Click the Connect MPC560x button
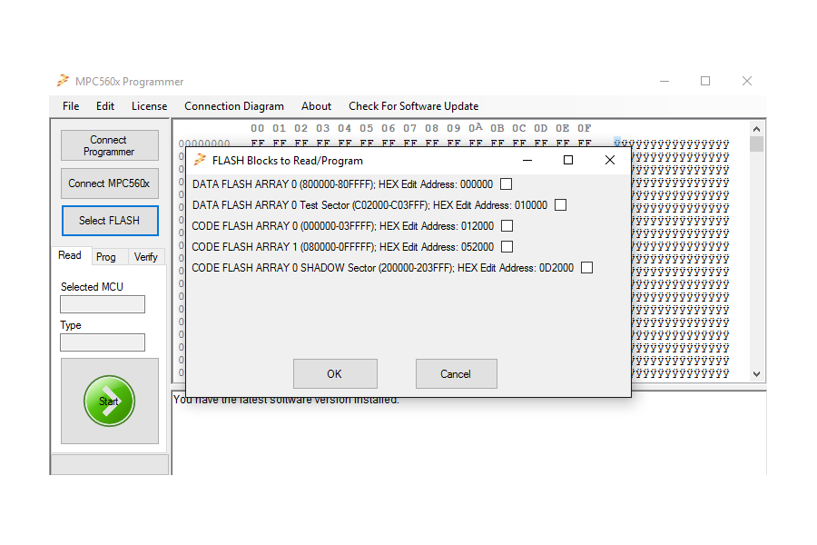This screenshot has width=817, height=545. point(110,183)
